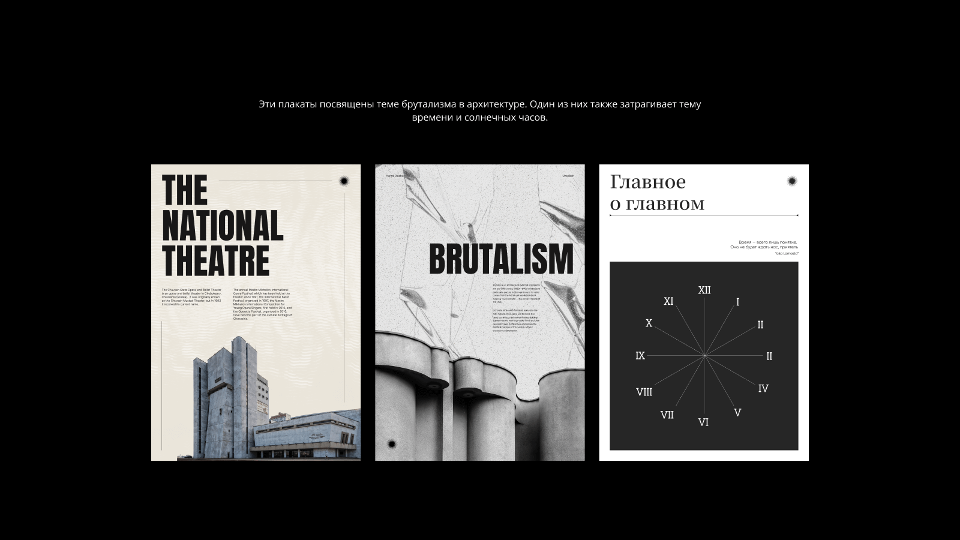Click the VI numeral on the clock face
The width and height of the screenshot is (960, 540).
[x=703, y=422]
